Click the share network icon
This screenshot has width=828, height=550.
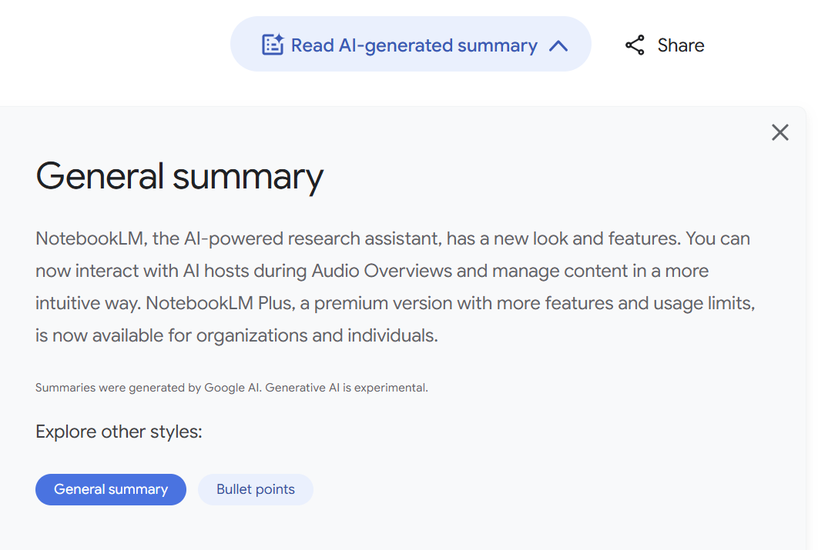pyautogui.click(x=635, y=45)
